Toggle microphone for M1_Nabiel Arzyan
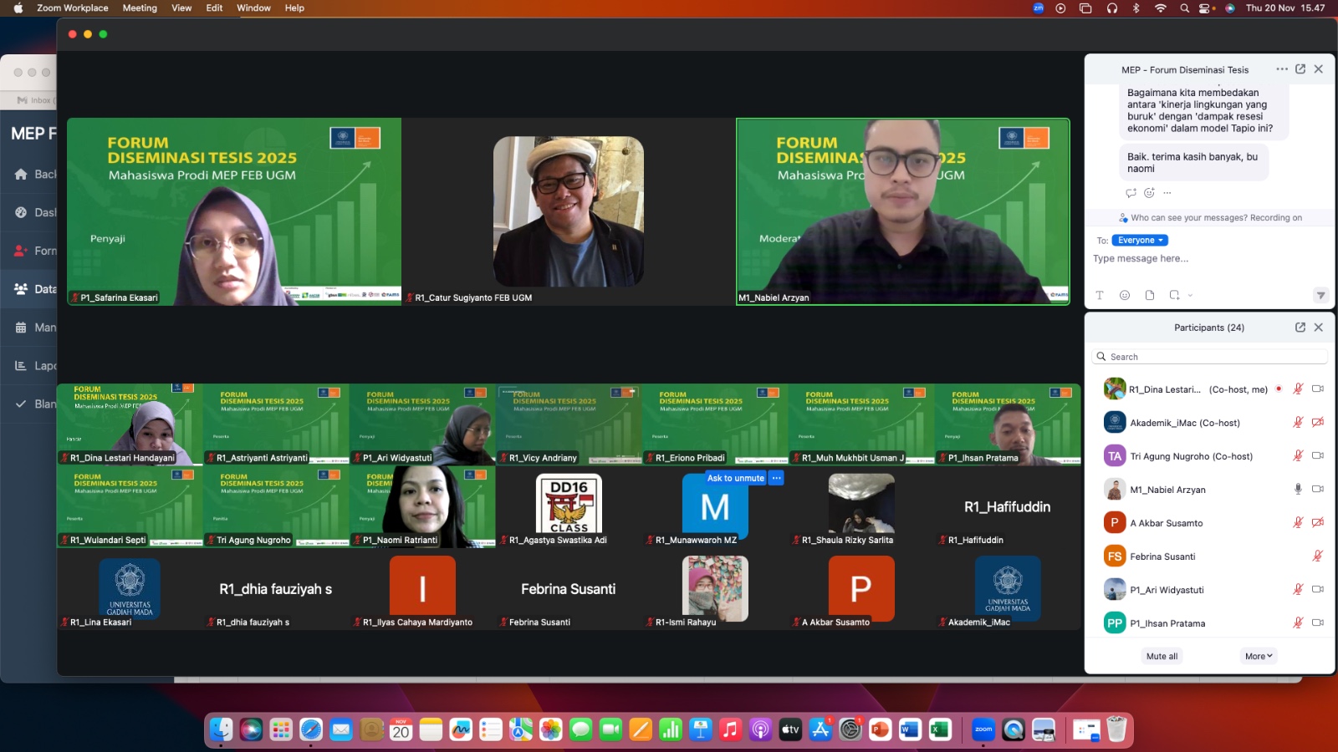The width and height of the screenshot is (1338, 752). (1298, 489)
